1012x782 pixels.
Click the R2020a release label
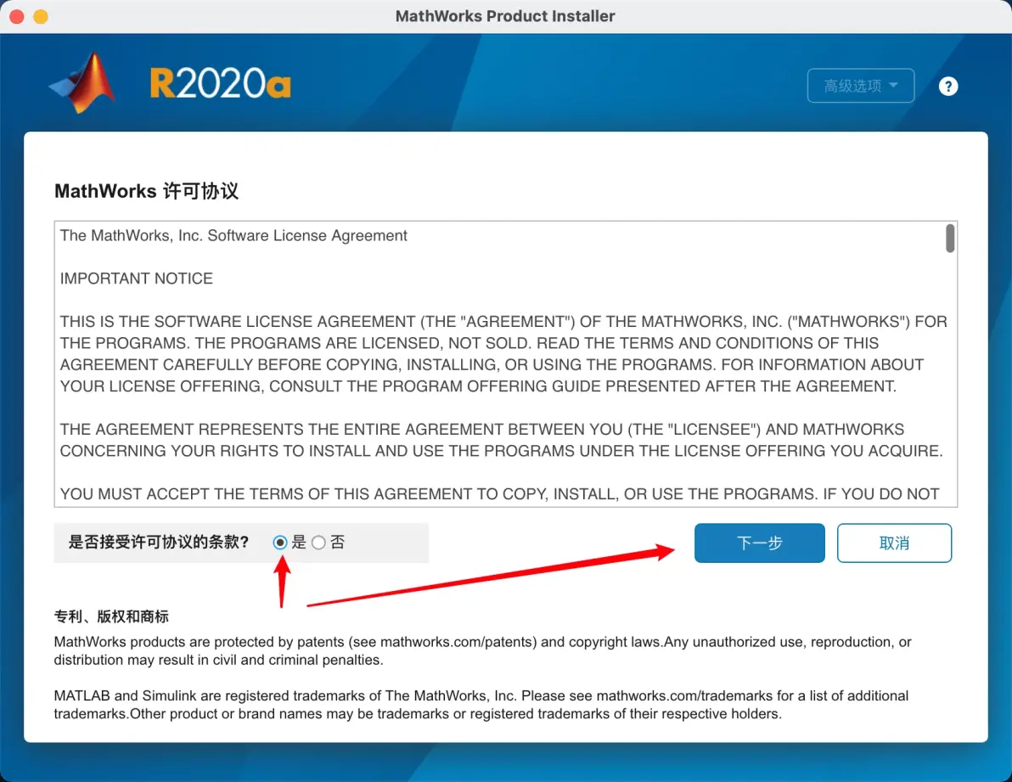220,84
